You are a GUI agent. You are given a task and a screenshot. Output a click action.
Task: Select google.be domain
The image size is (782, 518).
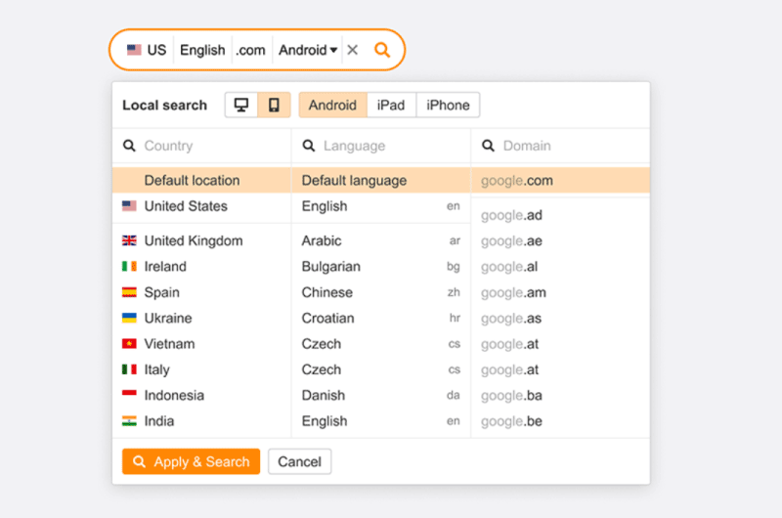click(560, 421)
